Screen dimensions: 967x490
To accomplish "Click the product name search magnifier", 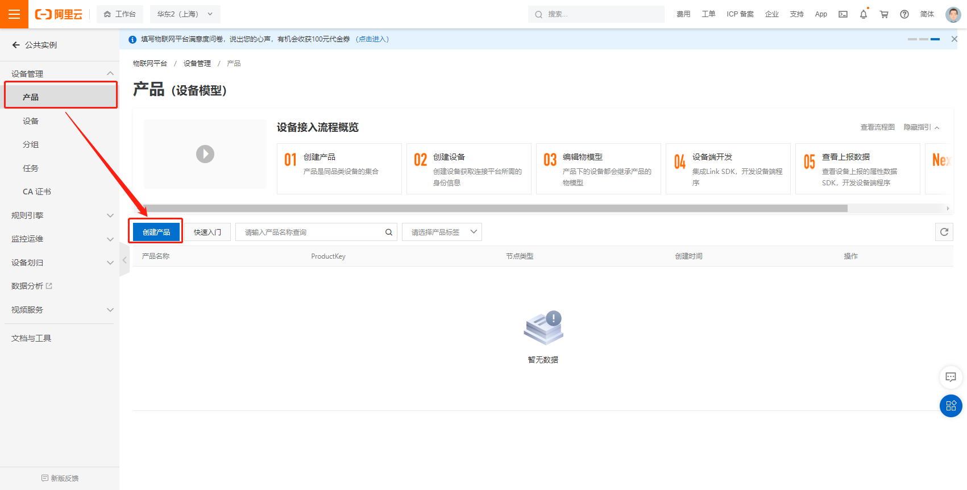I will click(x=389, y=232).
